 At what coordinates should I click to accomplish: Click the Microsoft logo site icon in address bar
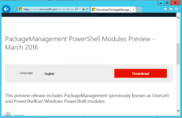[x=20, y=9]
